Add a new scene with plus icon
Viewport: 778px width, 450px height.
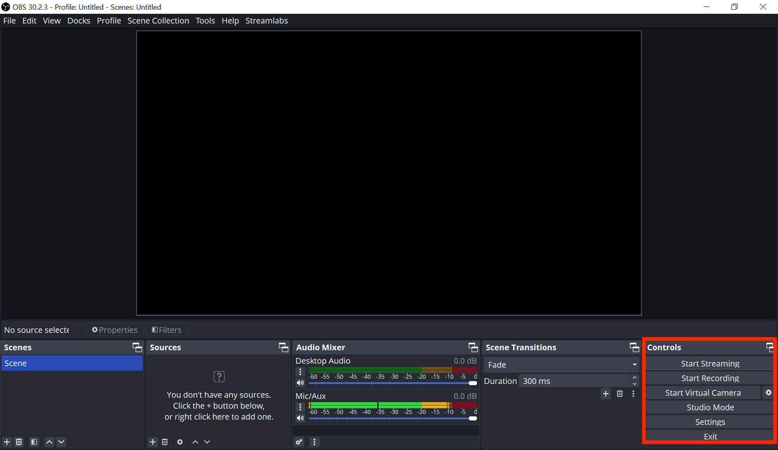pos(7,442)
